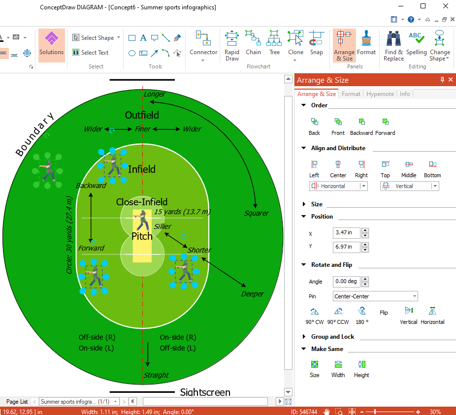Toggle the Arrange & Size panel

pos(344,46)
